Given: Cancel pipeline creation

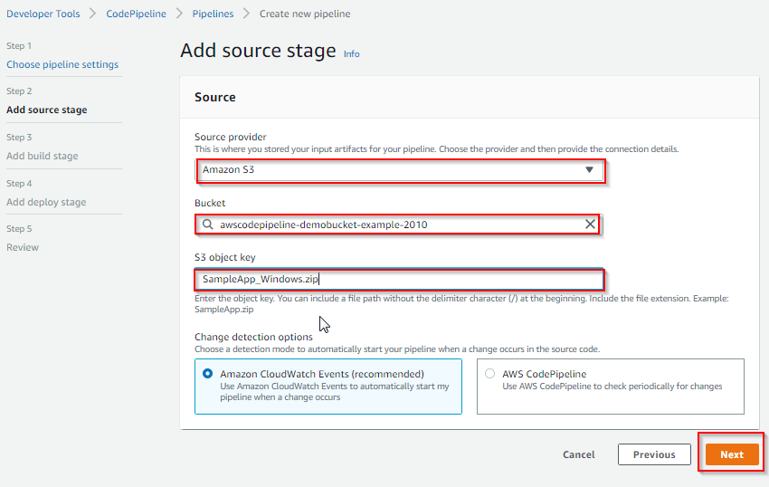Looking at the screenshot, I should (x=579, y=454).
